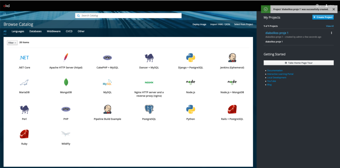Switch to the CI/CD tab
Screen dimensions: 340x168
pyautogui.click(x=69, y=31)
